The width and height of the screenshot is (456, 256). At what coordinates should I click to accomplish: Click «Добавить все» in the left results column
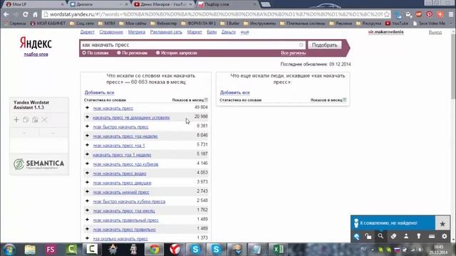pos(99,92)
